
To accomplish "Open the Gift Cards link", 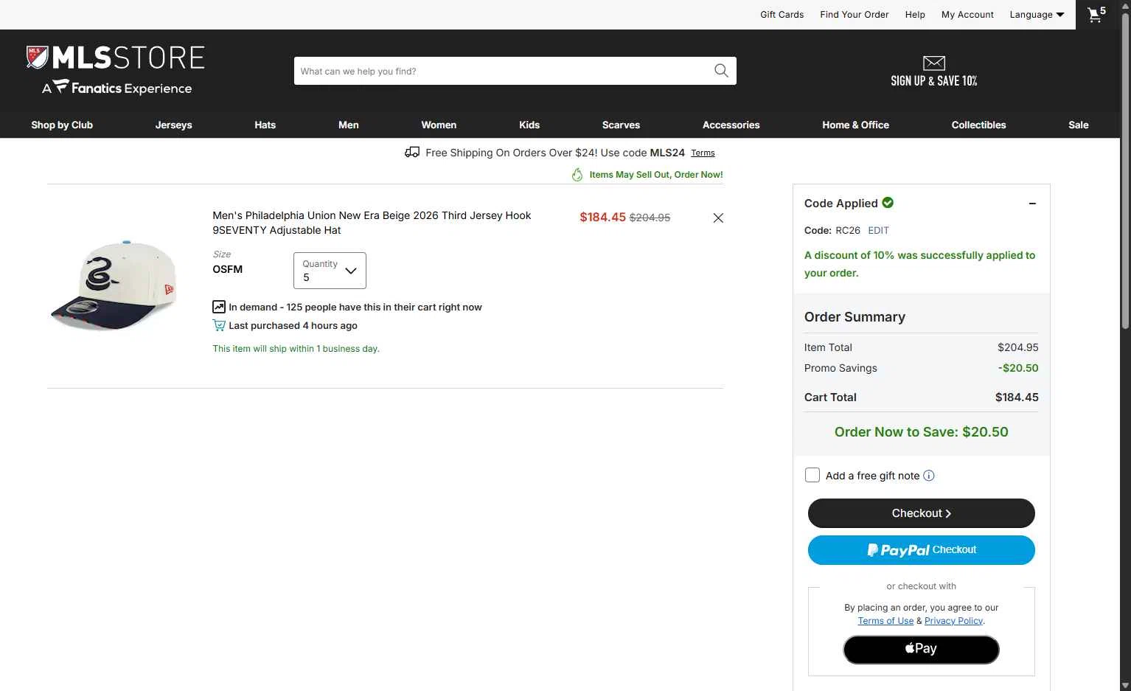I will tap(782, 15).
